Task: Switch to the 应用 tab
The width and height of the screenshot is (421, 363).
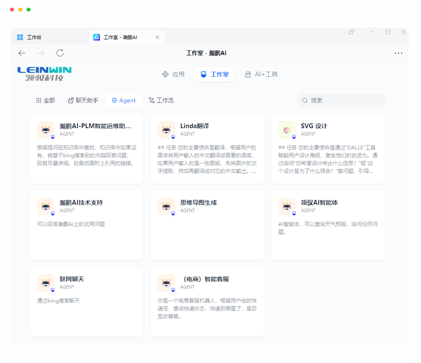Action: pyautogui.click(x=173, y=74)
